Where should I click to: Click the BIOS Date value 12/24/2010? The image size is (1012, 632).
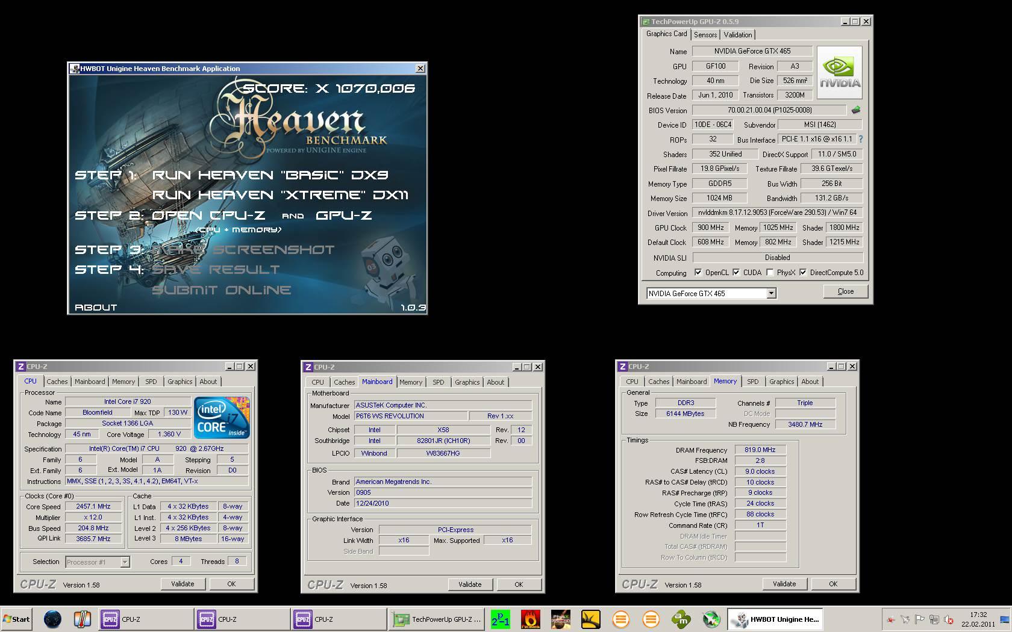[443, 504]
